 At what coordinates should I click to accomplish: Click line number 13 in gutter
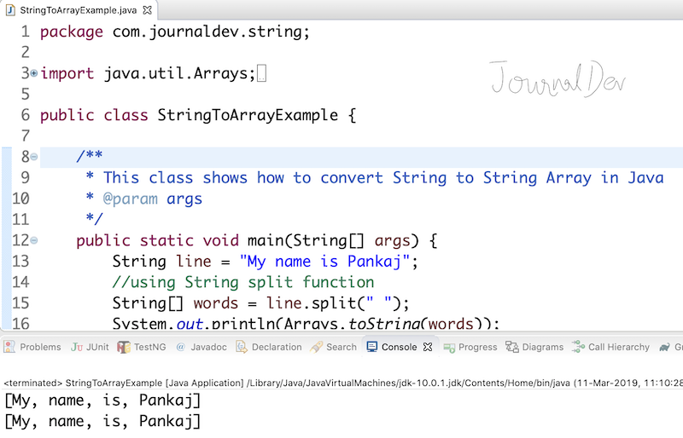[x=20, y=261]
